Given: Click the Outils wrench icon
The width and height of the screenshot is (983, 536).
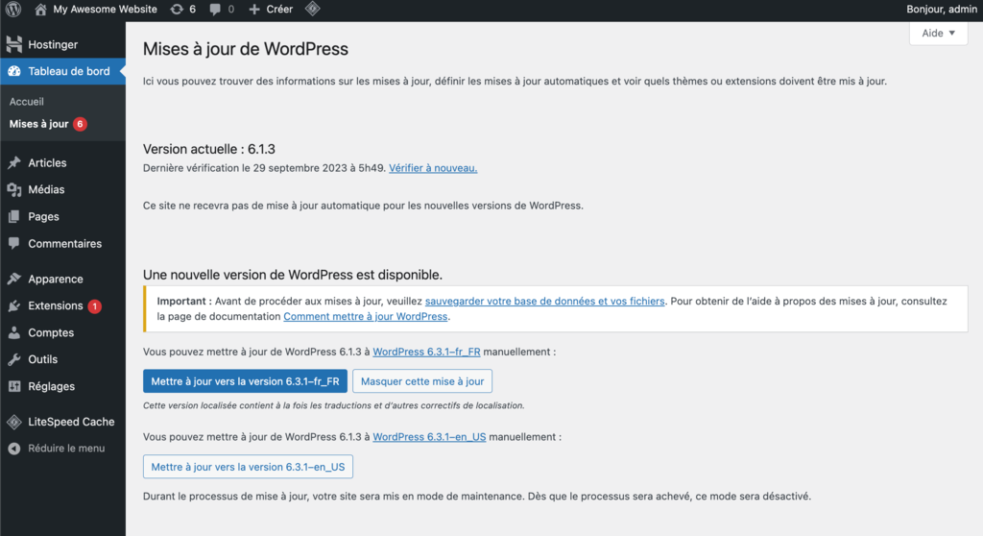Looking at the screenshot, I should coord(13,359).
